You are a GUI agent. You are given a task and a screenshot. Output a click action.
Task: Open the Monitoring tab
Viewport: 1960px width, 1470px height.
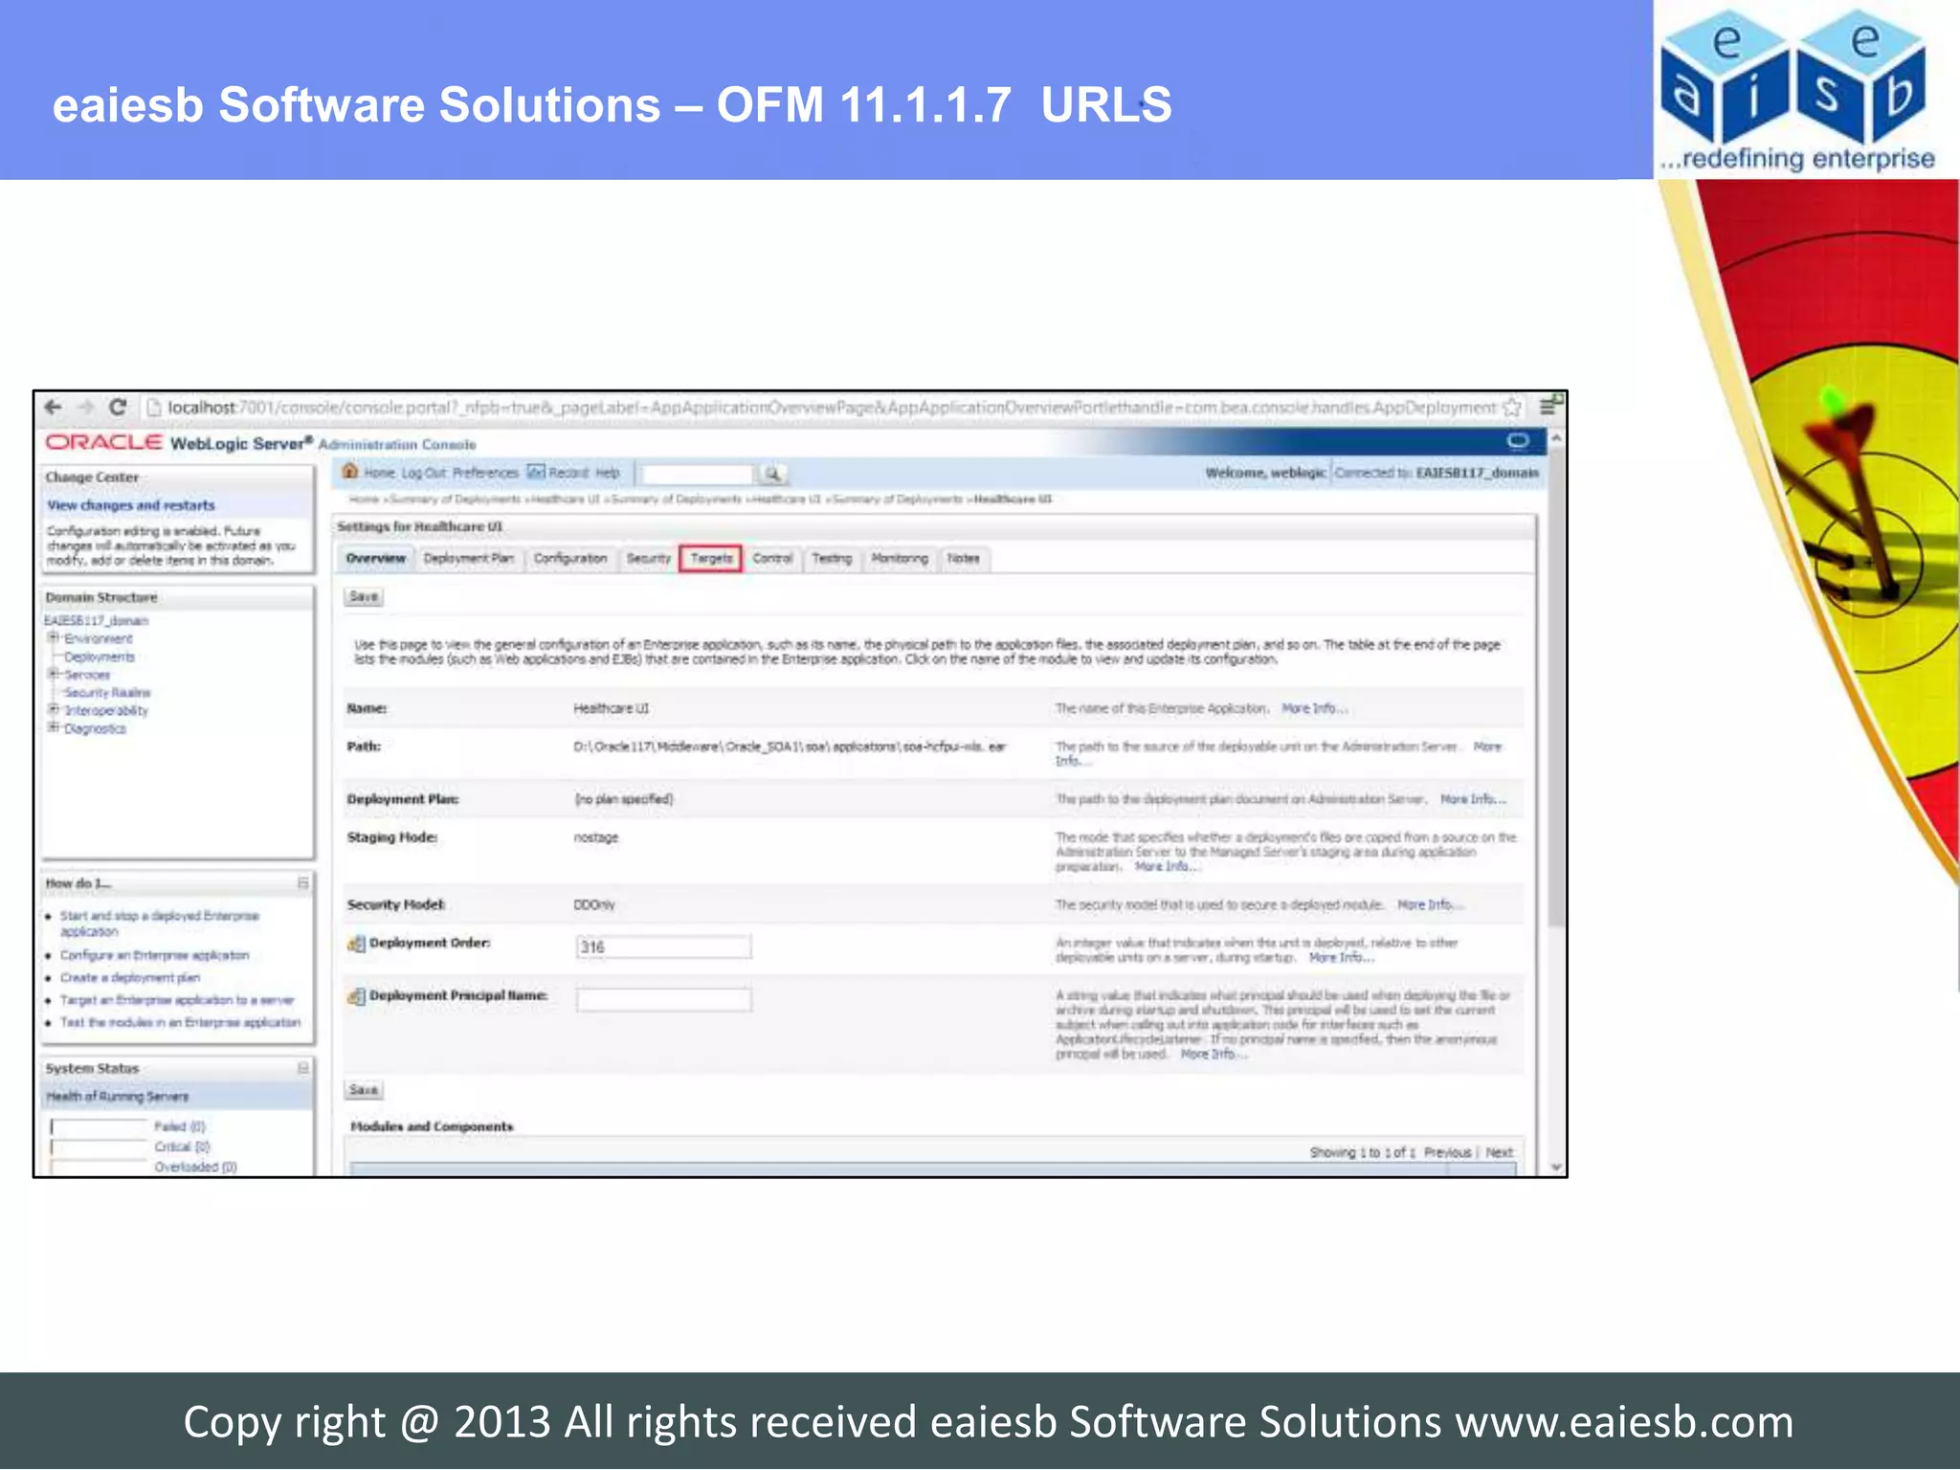(x=900, y=558)
